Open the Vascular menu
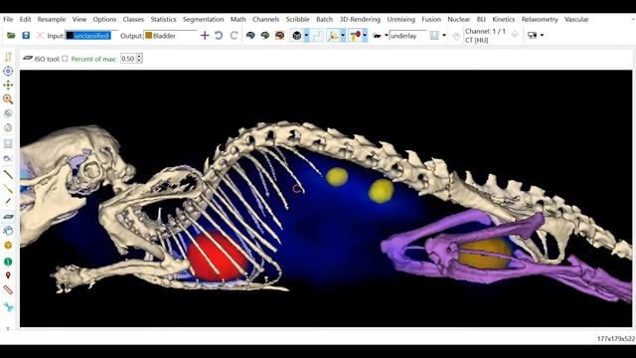This screenshot has height=358, width=636. pos(576,19)
